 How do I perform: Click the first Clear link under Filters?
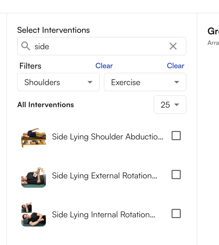(104, 66)
